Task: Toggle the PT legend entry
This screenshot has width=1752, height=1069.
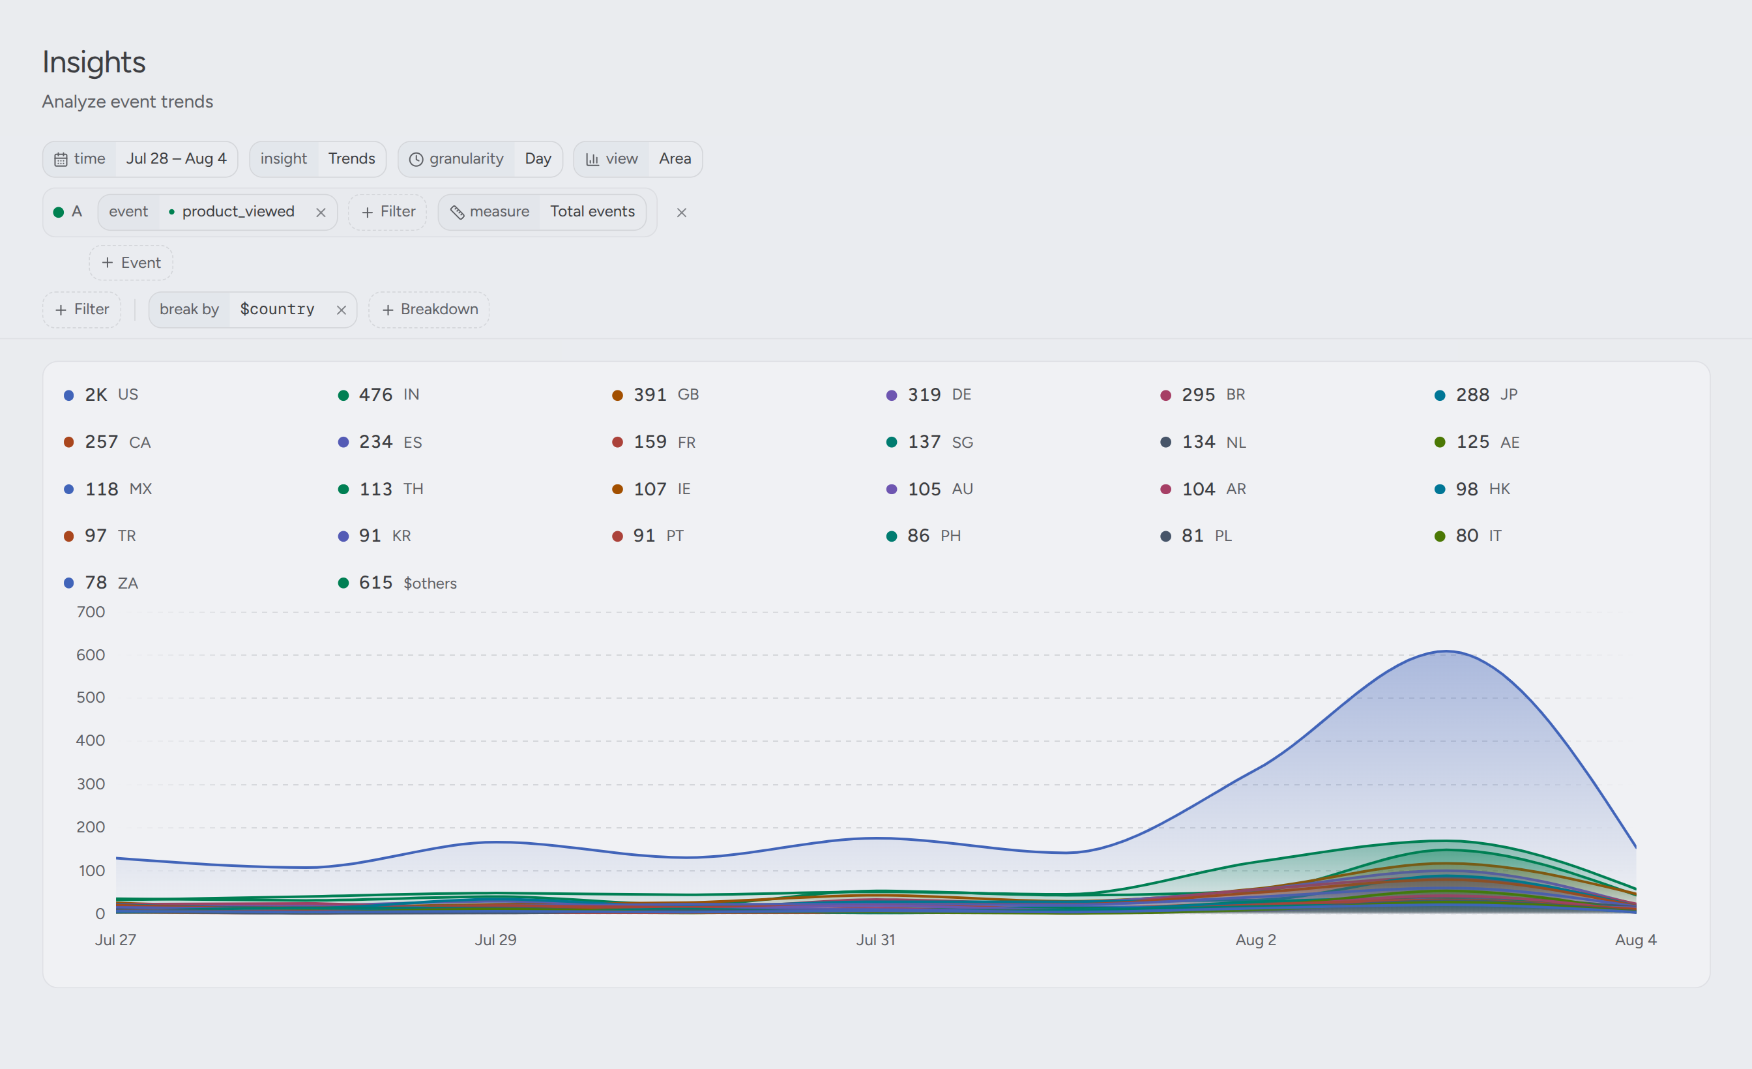Action: click(649, 536)
